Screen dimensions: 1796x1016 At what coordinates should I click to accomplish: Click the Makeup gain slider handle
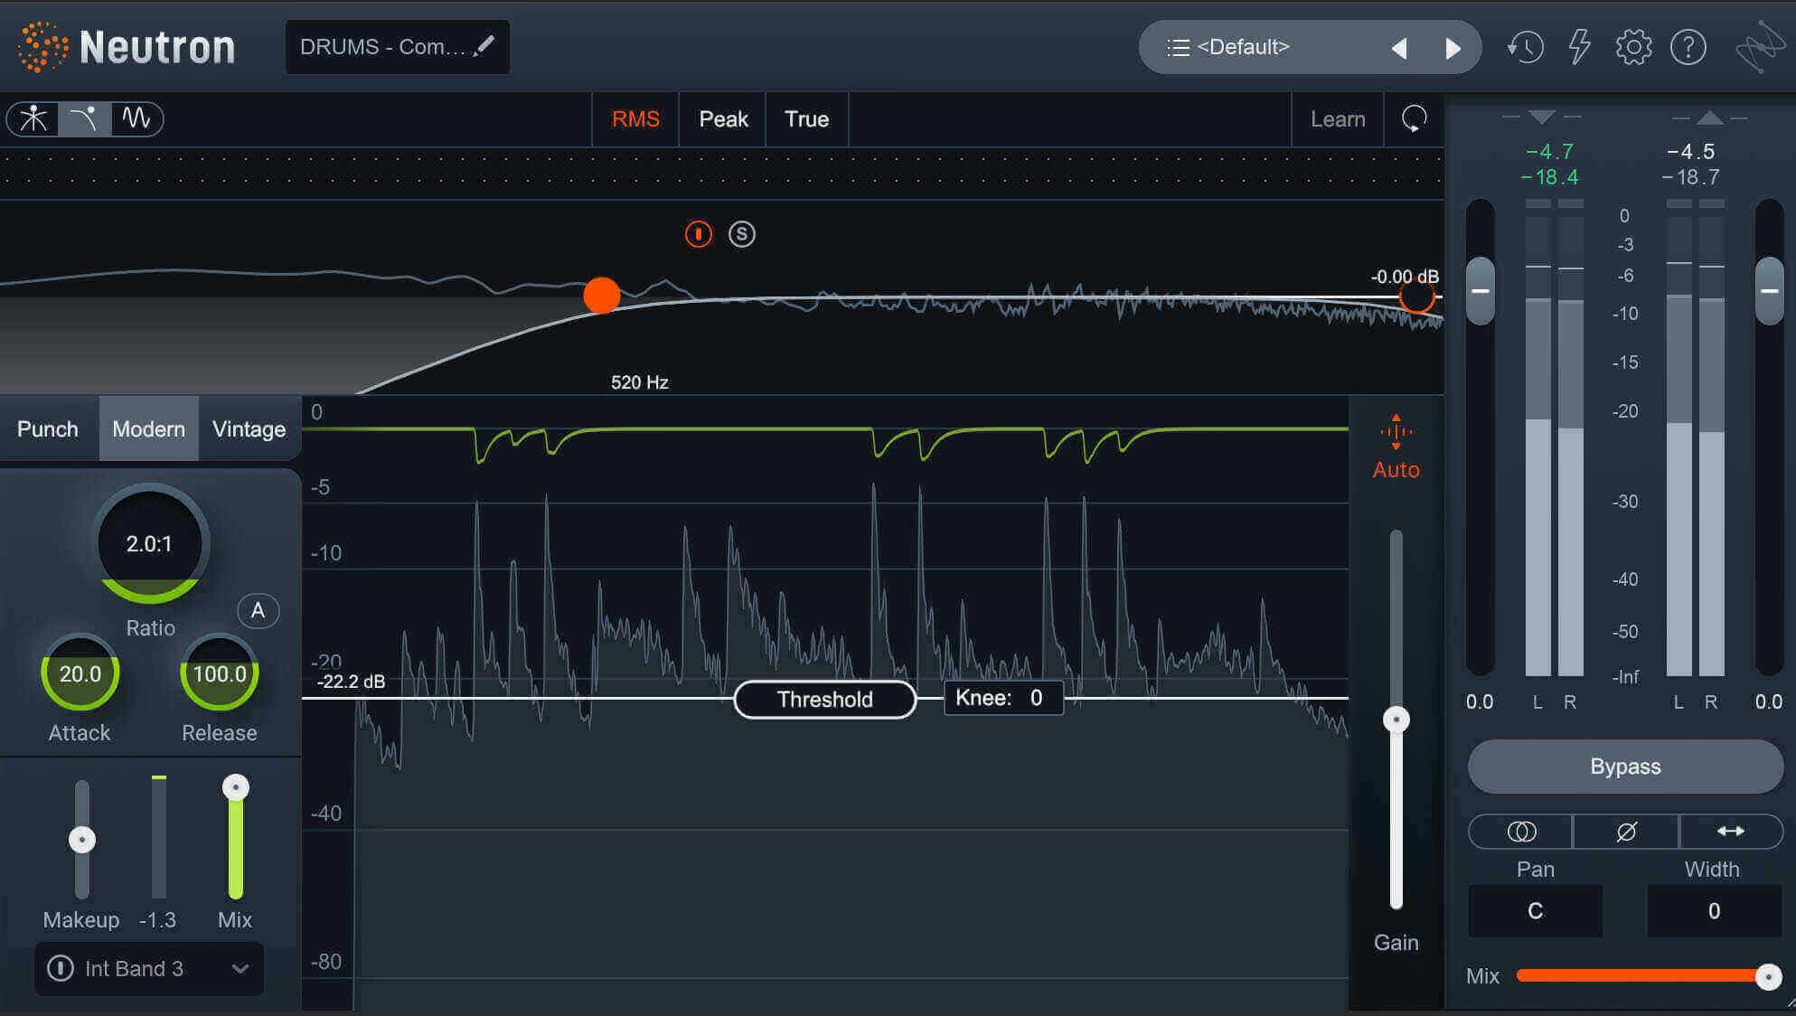tap(82, 840)
